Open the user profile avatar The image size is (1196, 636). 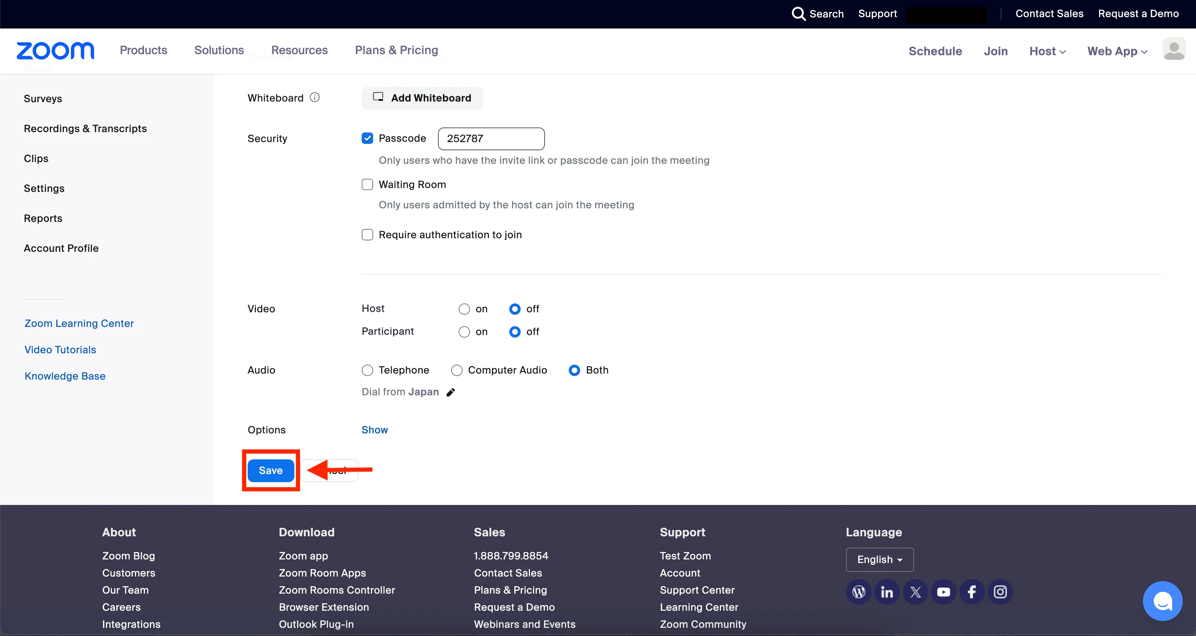click(x=1174, y=49)
